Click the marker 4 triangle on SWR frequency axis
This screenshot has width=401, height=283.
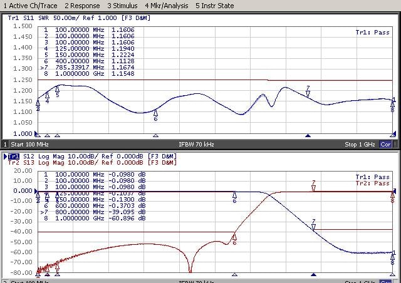pyautogui.click(x=47, y=135)
